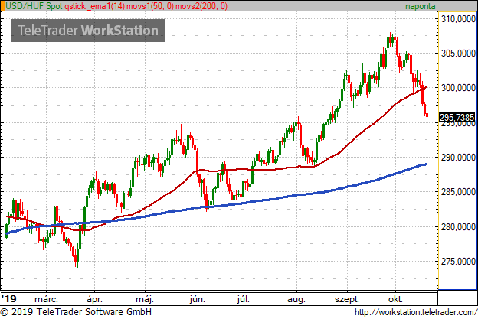Click the 'júl.' month label
The height and width of the screenshot is (319, 478).
(x=244, y=299)
